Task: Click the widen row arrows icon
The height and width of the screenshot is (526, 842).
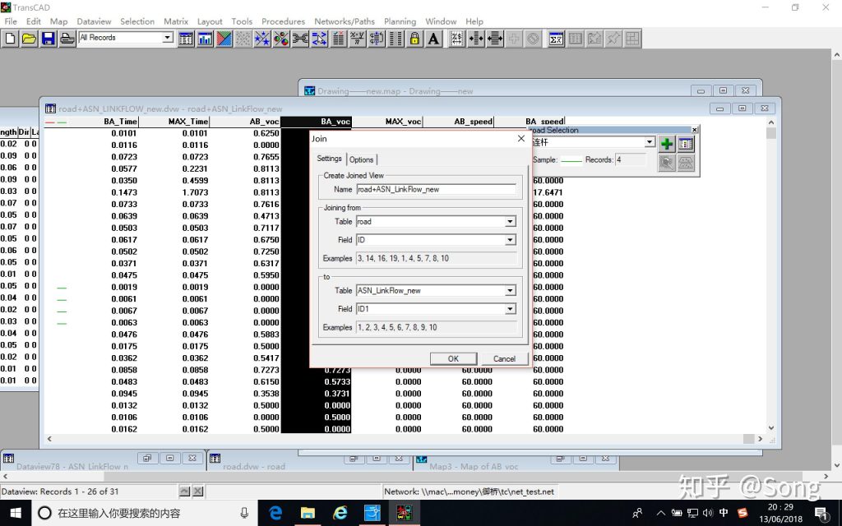Action: pos(494,39)
